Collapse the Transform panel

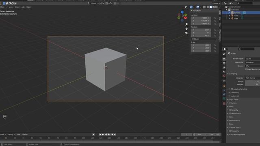tap(191, 11)
